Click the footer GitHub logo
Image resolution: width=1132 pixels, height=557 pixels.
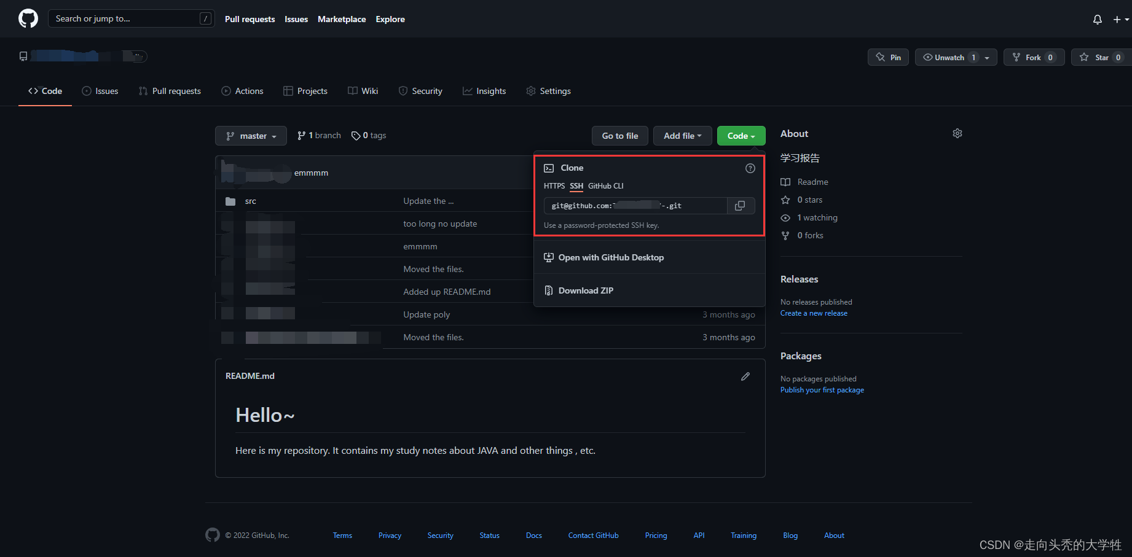213,535
